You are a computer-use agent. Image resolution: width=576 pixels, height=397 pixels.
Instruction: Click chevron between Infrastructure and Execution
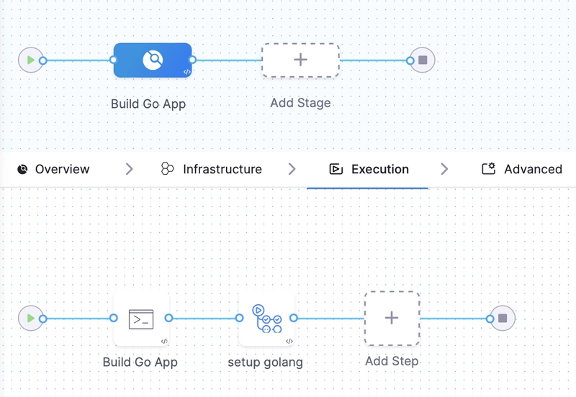(x=292, y=170)
